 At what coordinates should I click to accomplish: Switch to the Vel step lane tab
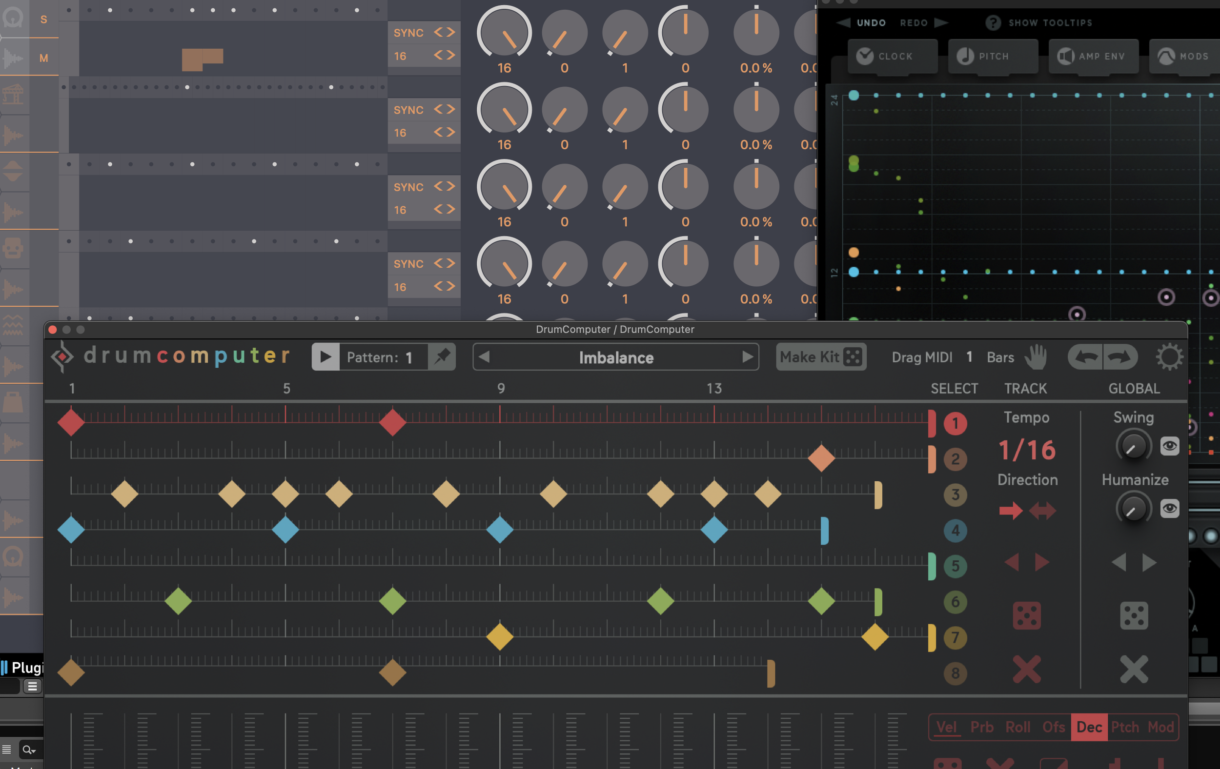point(946,727)
